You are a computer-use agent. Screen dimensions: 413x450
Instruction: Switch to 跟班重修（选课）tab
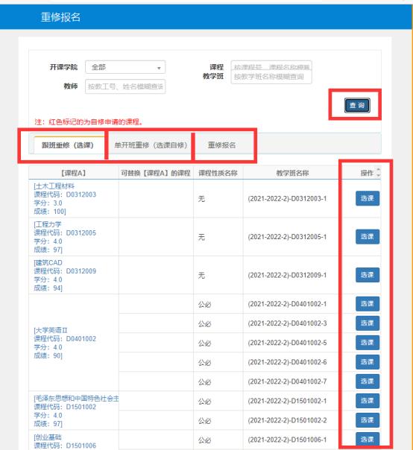[x=68, y=145]
